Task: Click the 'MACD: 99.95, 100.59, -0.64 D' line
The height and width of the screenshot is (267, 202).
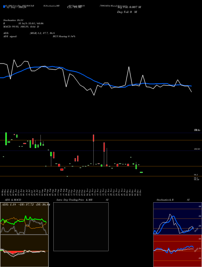Action: [x=21, y=27]
